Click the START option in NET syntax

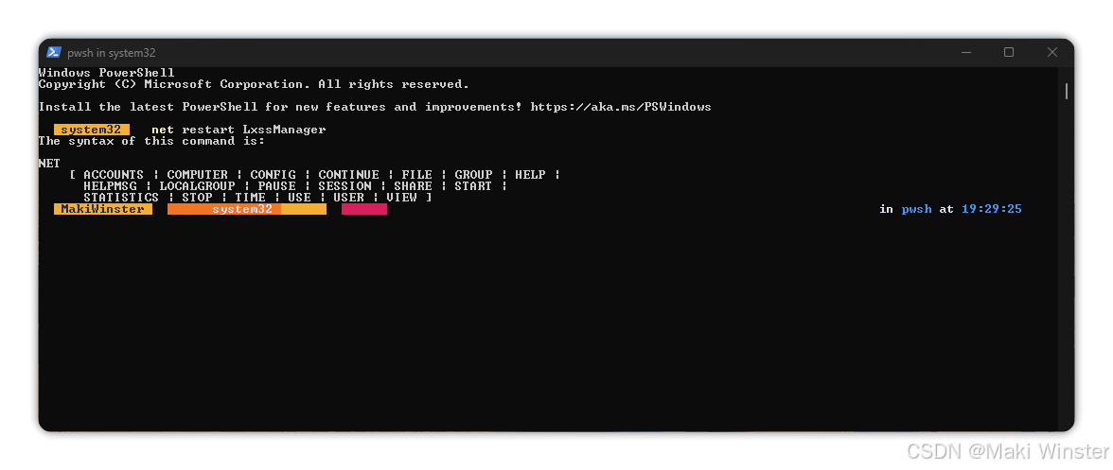pos(473,185)
